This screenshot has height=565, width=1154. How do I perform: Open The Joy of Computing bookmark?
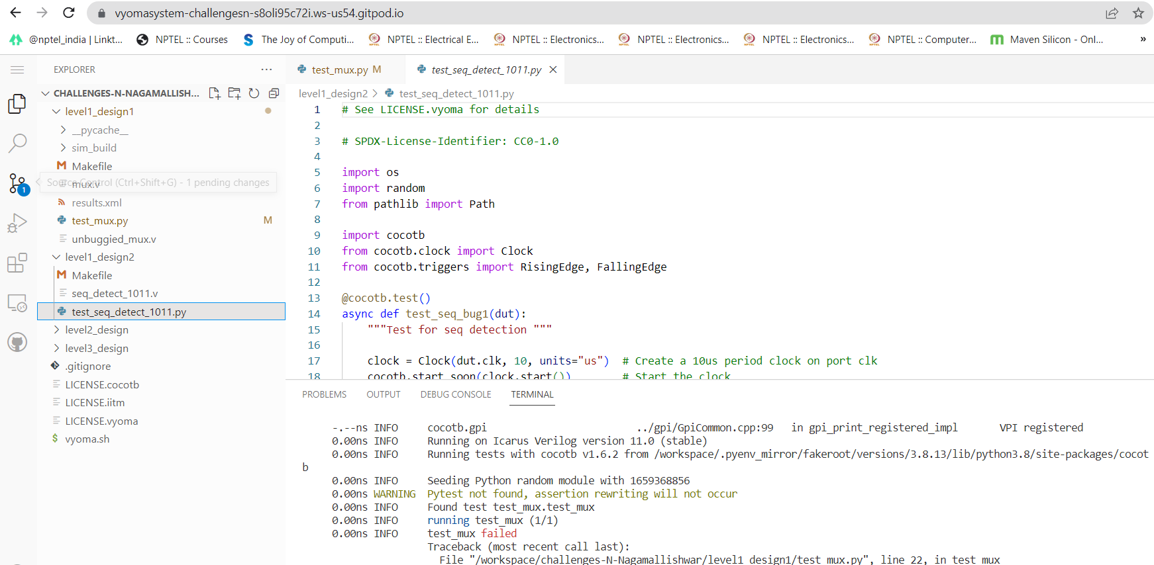299,40
